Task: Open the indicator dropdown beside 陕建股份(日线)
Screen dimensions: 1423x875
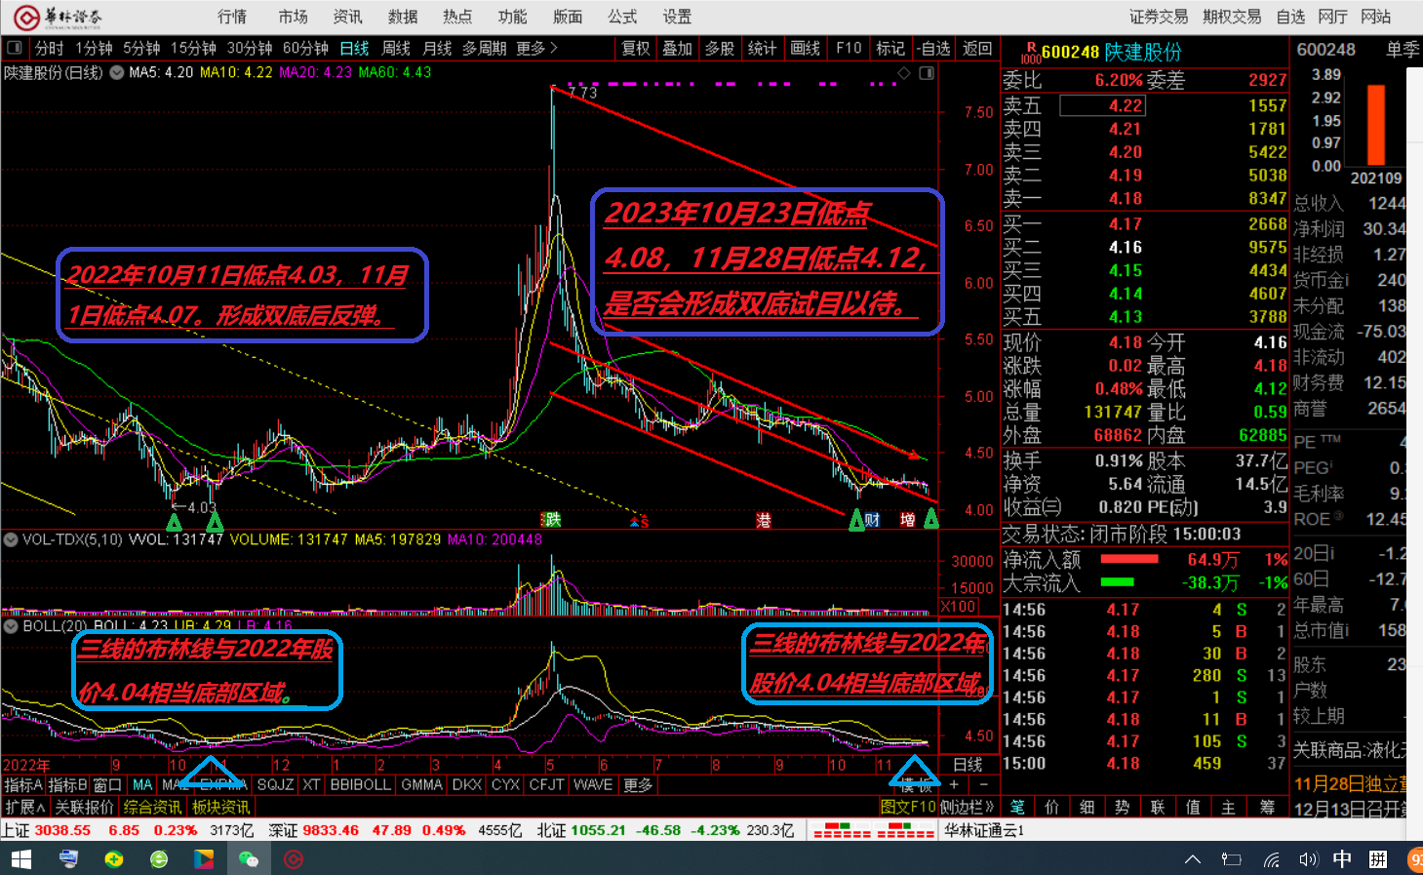Action: (117, 72)
